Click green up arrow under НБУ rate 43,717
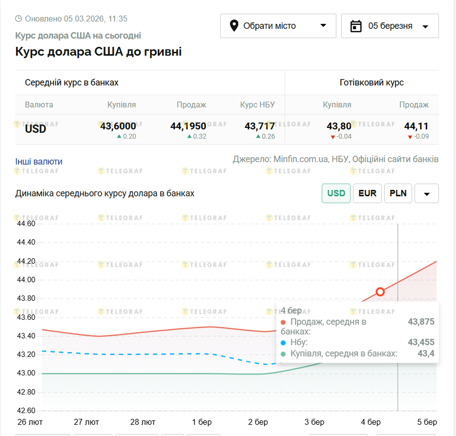 click(258, 137)
